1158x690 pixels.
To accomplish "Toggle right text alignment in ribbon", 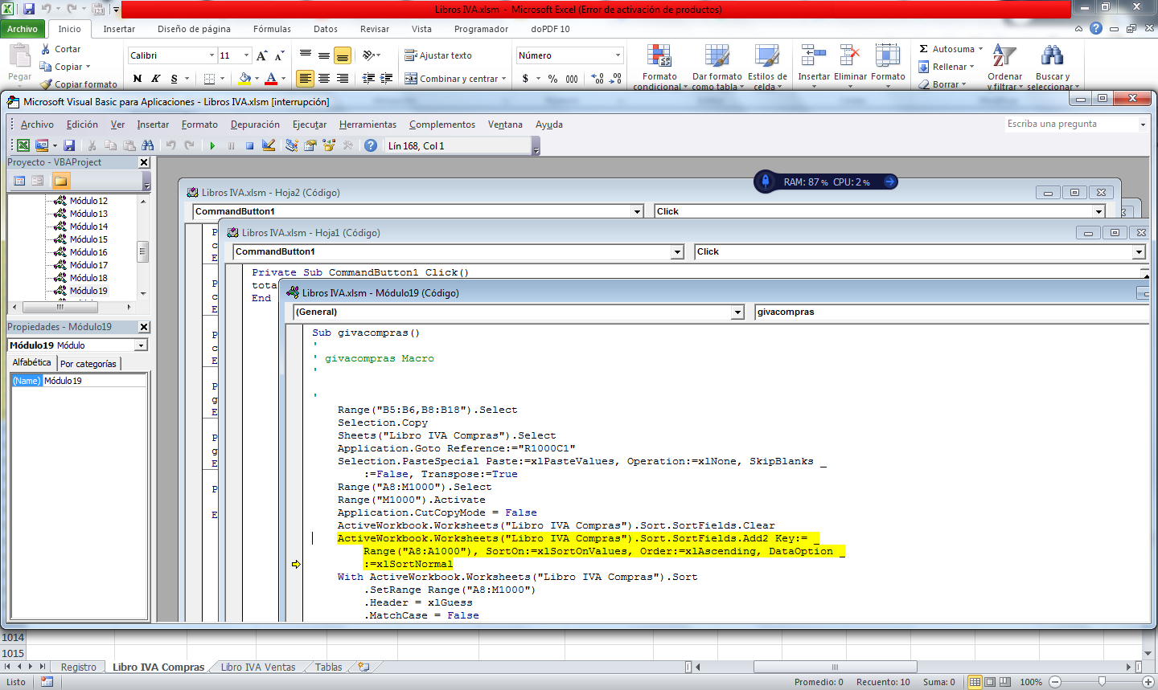I will pyautogui.click(x=342, y=79).
